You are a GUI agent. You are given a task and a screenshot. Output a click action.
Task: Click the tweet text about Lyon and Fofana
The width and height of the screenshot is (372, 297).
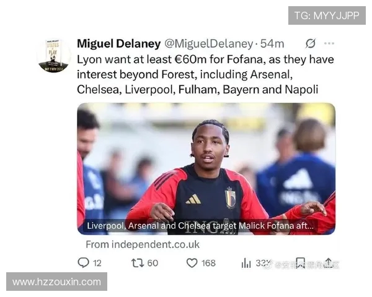tap(205, 74)
